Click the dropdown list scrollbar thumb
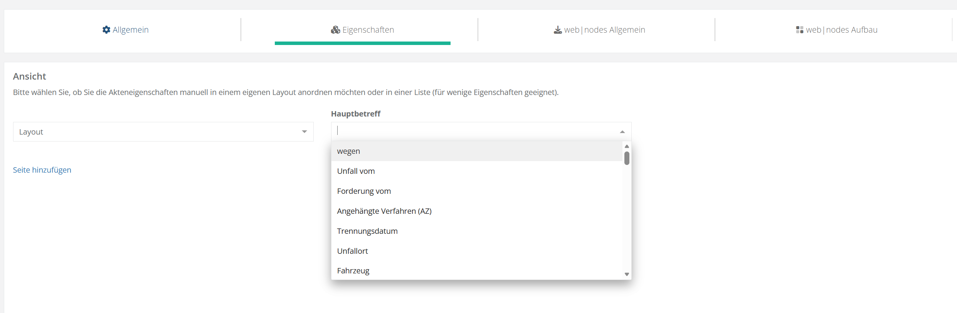The image size is (957, 313). click(x=627, y=158)
